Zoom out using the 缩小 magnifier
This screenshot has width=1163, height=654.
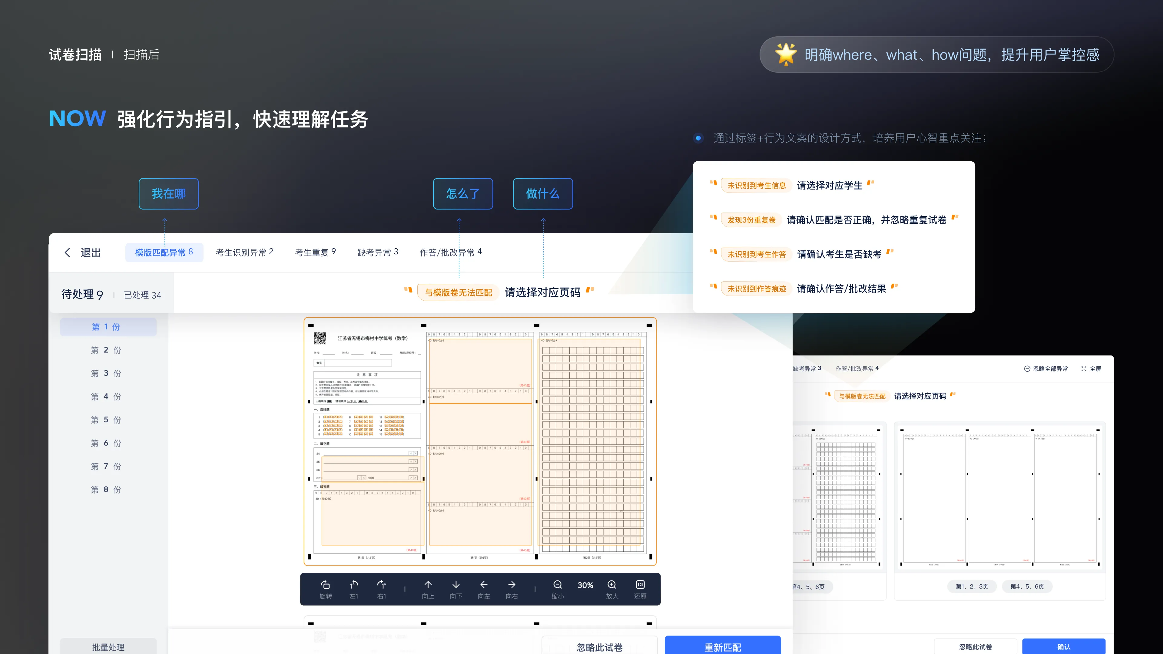coord(558,584)
